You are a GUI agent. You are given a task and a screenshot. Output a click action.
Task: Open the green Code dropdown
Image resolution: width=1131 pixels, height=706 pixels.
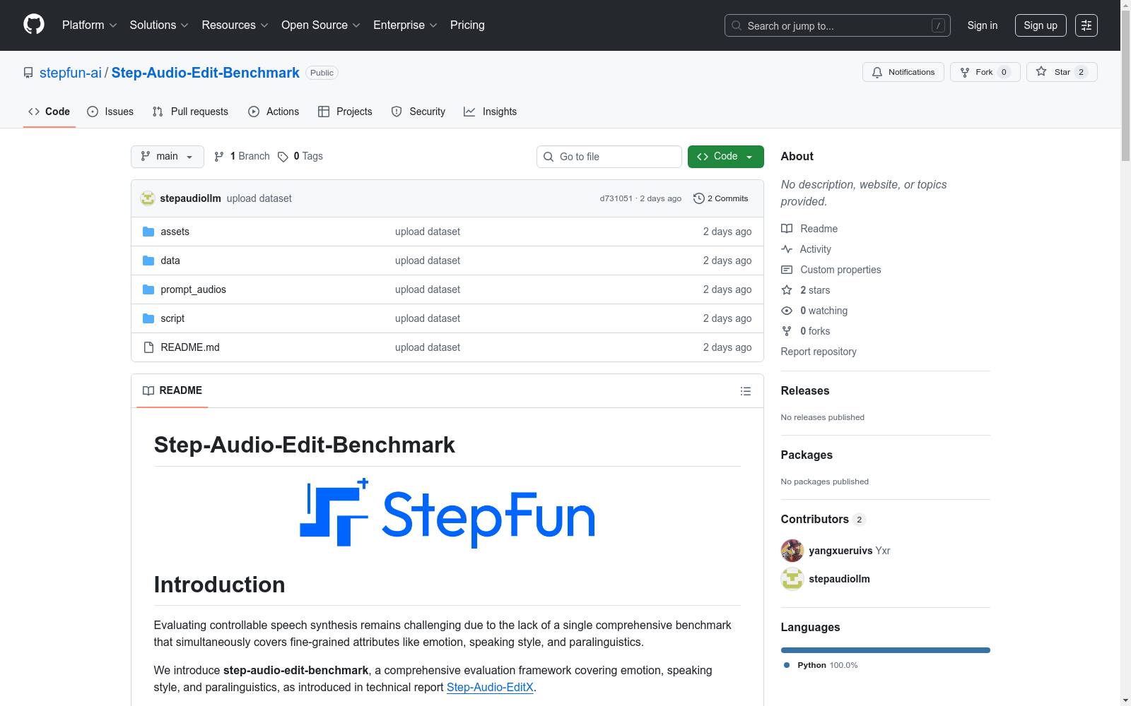click(725, 157)
